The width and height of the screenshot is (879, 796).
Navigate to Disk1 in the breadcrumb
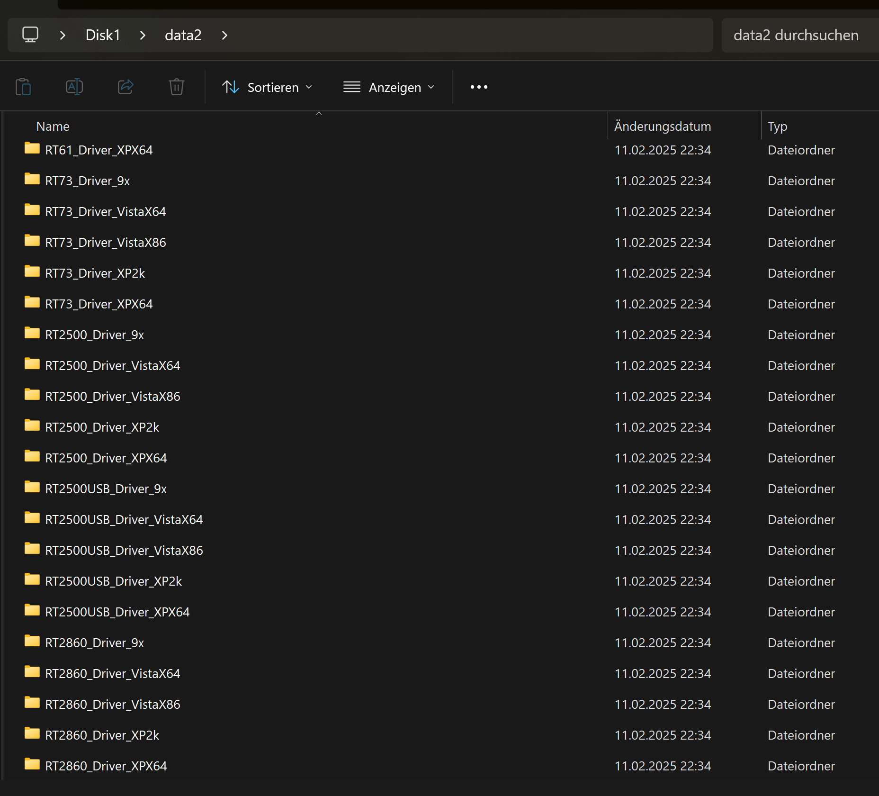click(103, 35)
